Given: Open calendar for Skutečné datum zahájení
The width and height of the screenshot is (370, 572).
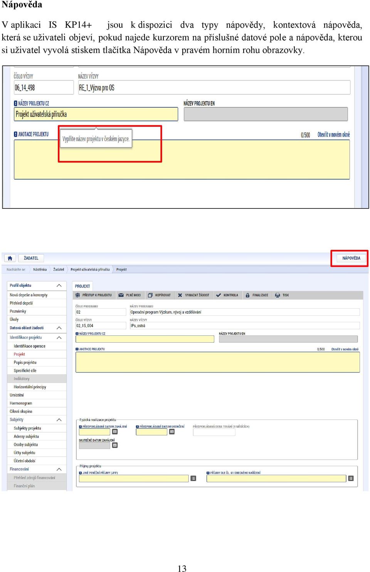Looking at the screenshot, I should tap(115, 445).
